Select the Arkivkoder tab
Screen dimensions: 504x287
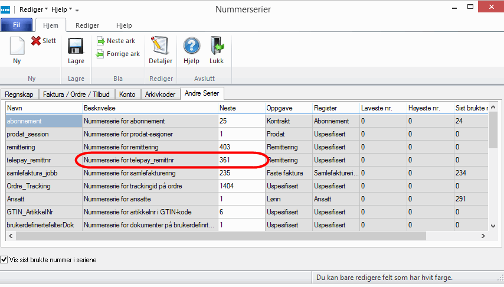(160, 94)
